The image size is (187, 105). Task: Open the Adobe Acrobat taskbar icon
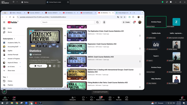coord(36,103)
